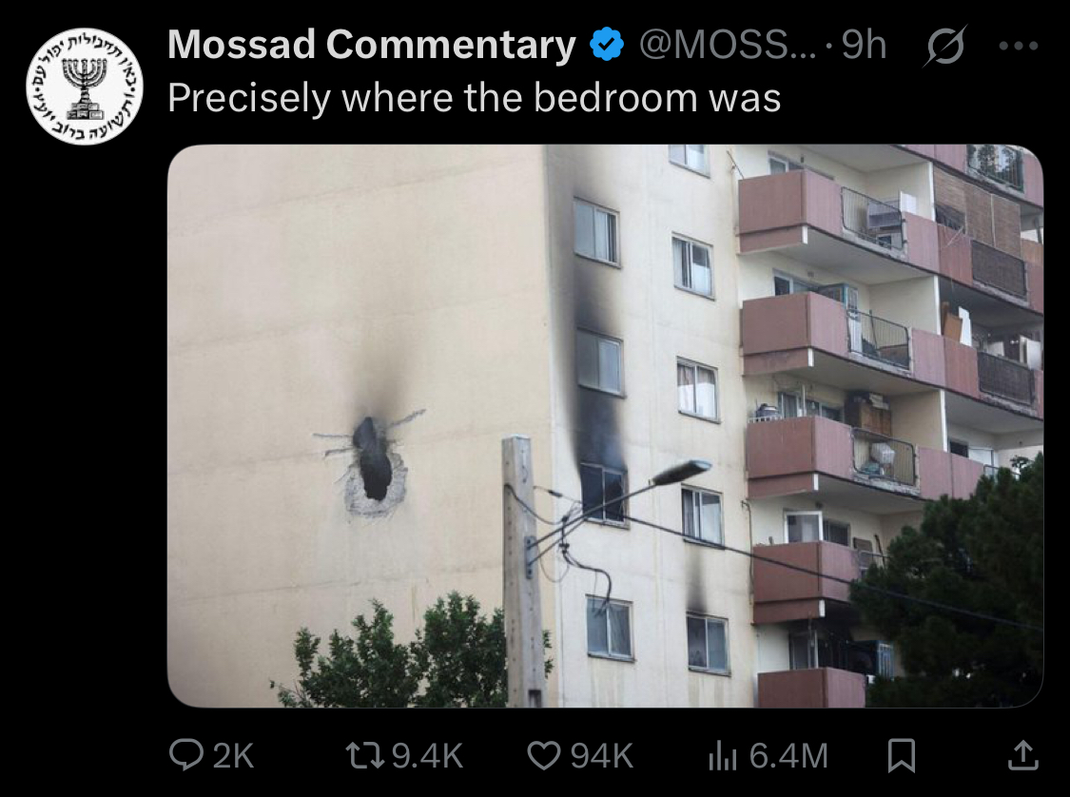Open the Grok explain-post icon
Screen dimensions: 1070x797
pos(945,46)
